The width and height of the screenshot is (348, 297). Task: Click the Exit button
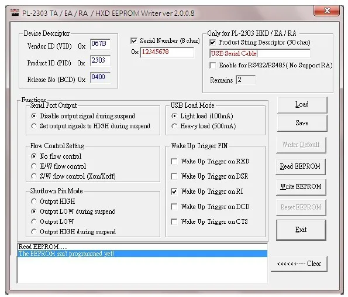[301, 230]
